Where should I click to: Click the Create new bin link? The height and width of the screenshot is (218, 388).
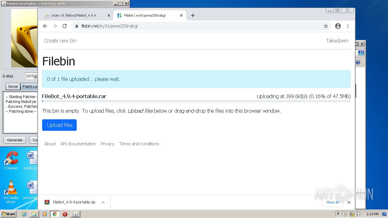tap(60, 41)
